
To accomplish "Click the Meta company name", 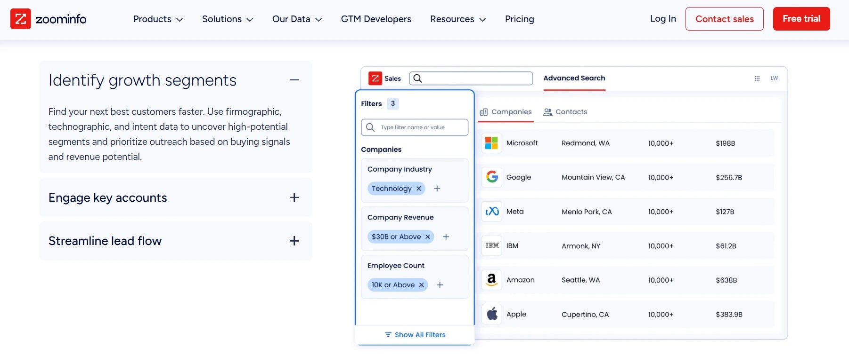I will [515, 212].
